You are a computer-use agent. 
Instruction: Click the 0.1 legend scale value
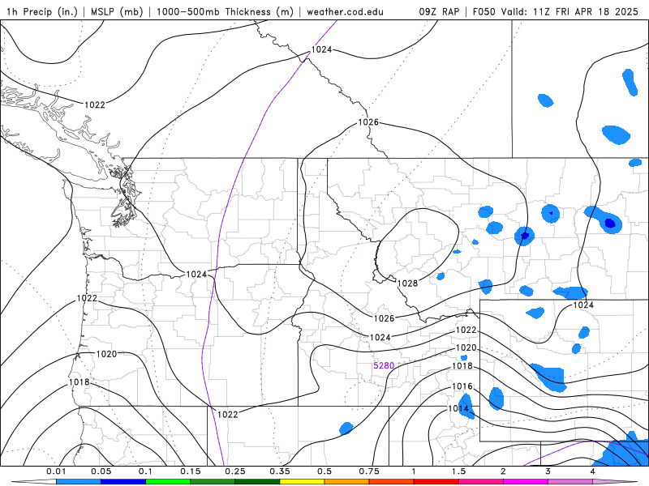click(x=146, y=471)
